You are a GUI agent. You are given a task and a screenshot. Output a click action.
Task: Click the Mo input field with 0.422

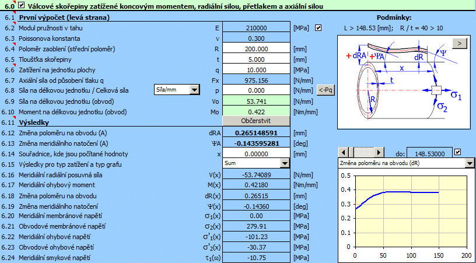tap(256, 112)
